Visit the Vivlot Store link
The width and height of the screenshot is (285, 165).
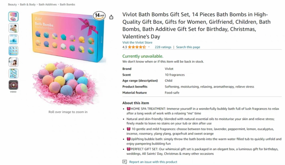137,43
